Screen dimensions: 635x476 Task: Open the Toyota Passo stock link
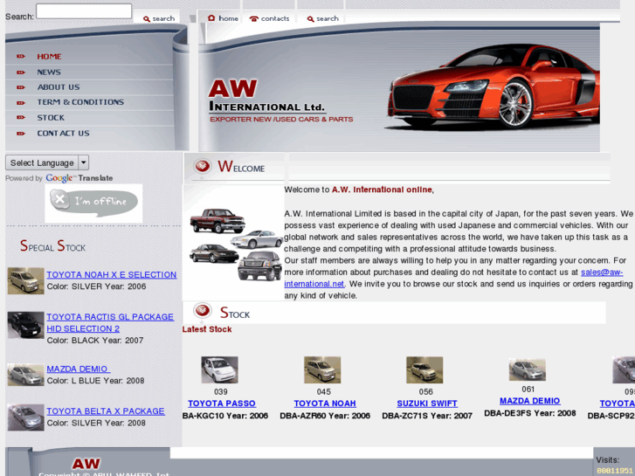point(222,404)
